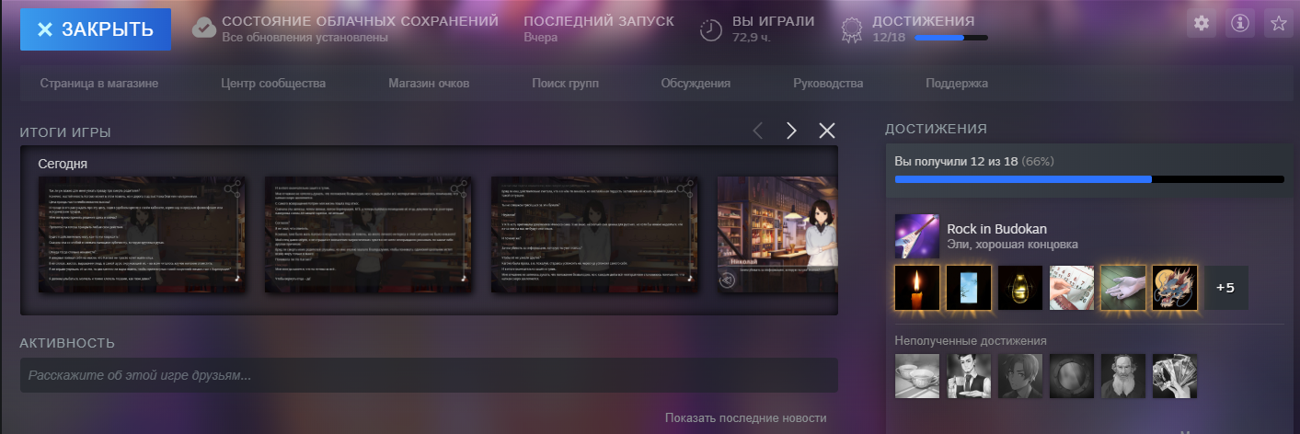Viewport: 1300px width, 434px height.
Task: Click the Сегодня date label
Action: pyautogui.click(x=63, y=164)
